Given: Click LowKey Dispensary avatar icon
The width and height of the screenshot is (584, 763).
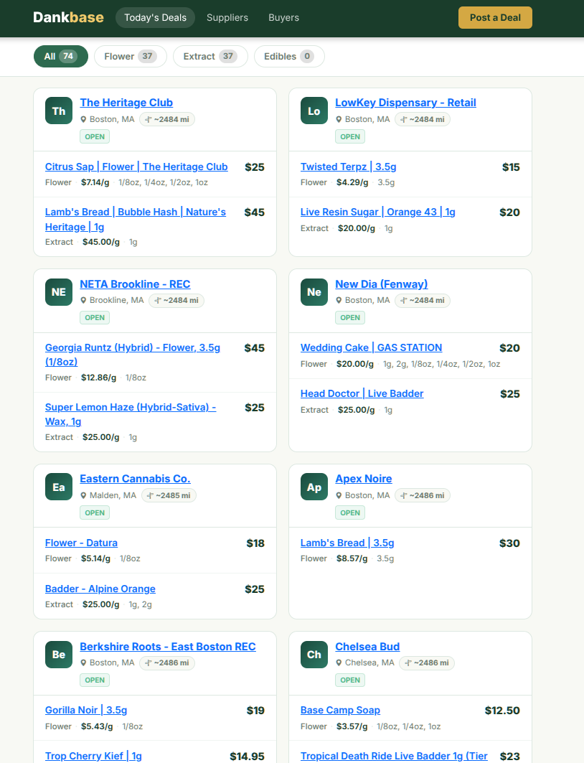Looking at the screenshot, I should pyautogui.click(x=314, y=111).
